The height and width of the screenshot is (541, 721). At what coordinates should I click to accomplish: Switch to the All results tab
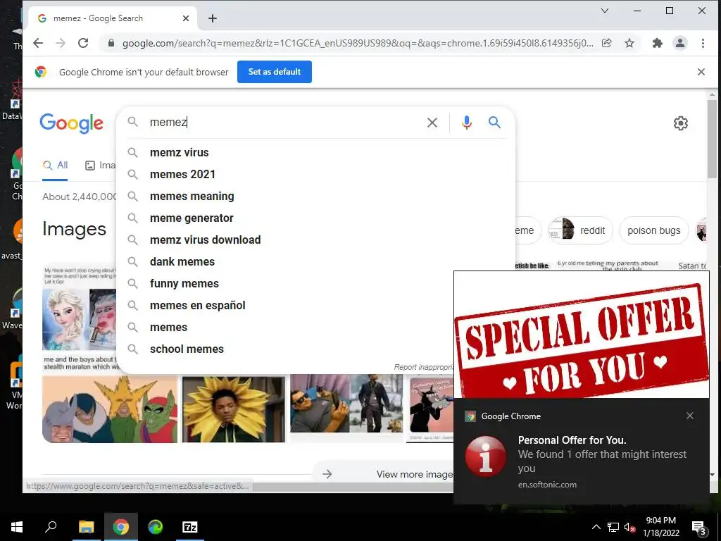pos(55,166)
